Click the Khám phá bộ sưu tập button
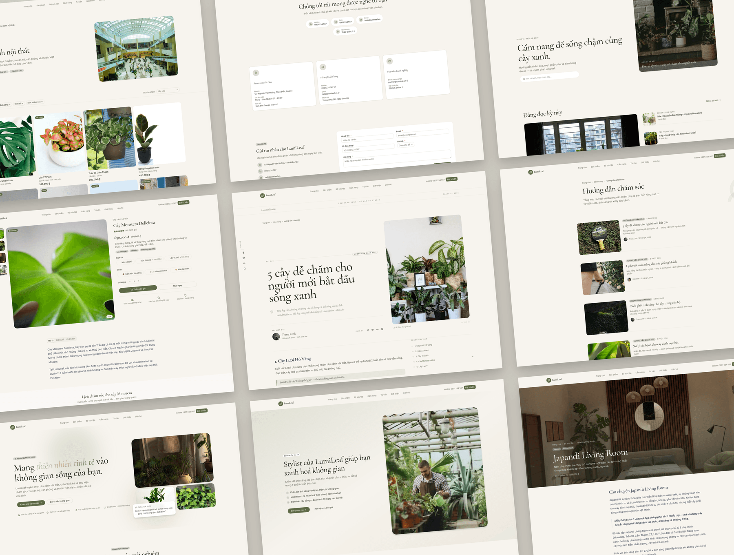The width and height of the screenshot is (734, 555). coord(31,504)
